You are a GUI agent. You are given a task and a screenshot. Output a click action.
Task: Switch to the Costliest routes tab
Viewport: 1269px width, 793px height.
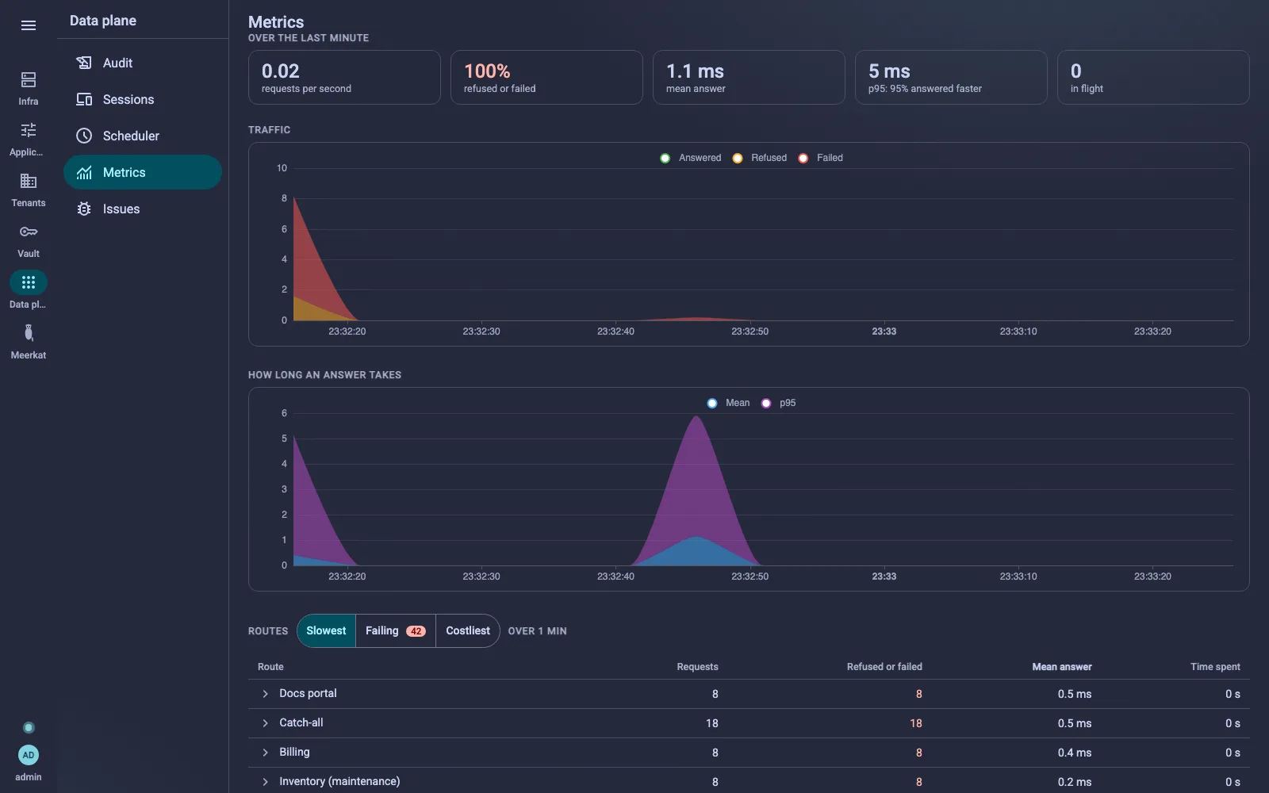coord(468,630)
